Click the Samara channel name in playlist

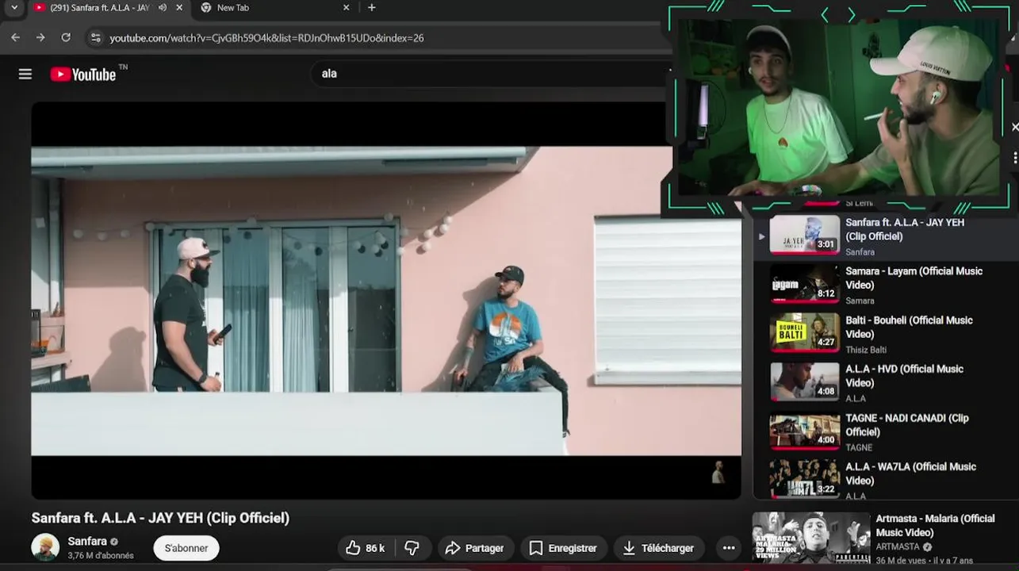coord(860,301)
